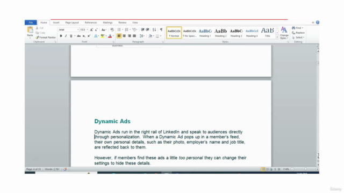Toggle underline formatting
344x193 pixels.
71,36
